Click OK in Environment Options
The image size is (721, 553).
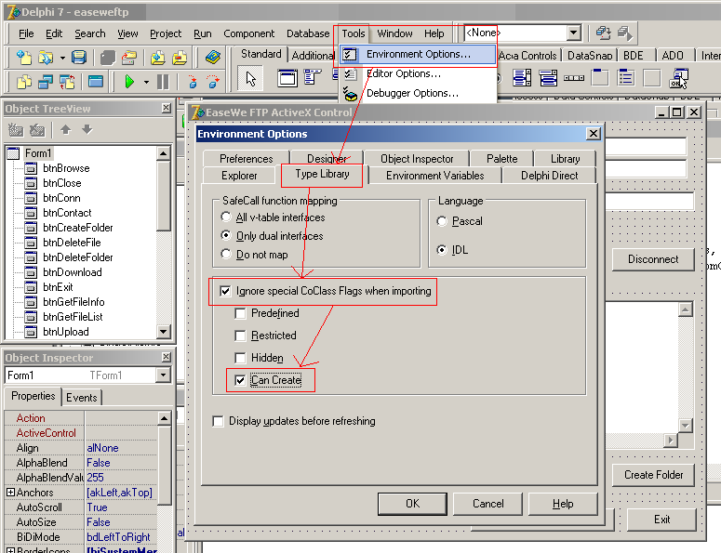pyautogui.click(x=412, y=504)
